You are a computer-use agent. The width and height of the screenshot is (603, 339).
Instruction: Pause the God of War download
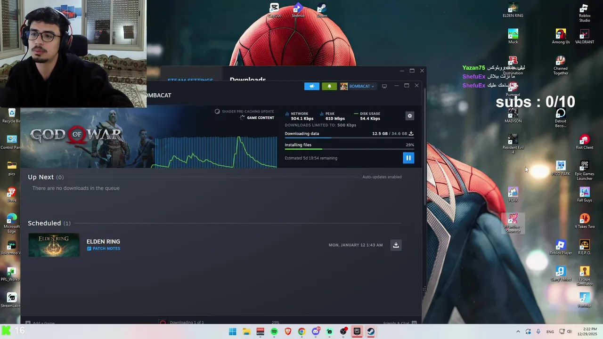click(x=408, y=158)
